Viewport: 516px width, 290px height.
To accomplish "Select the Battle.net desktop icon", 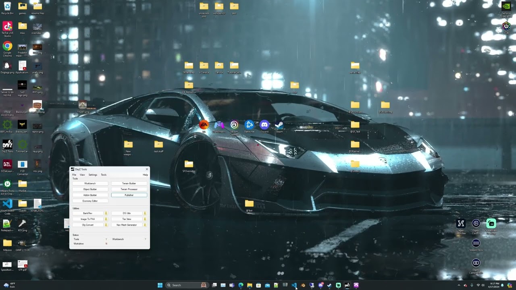I will (x=249, y=127).
